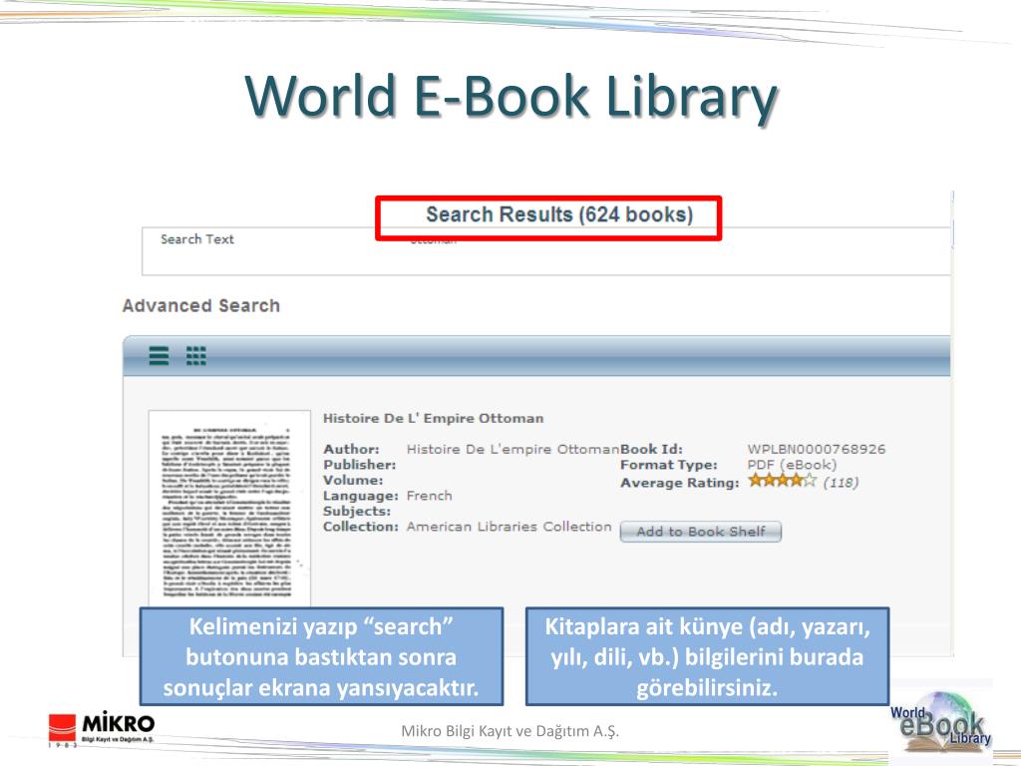Open the Advanced Search link
1021x766 pixels.
201,305
